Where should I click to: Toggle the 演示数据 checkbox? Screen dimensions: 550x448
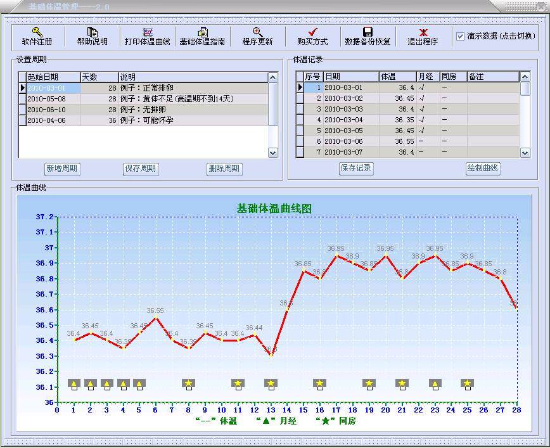tap(461, 37)
